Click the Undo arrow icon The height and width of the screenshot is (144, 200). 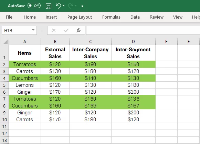(59, 6)
